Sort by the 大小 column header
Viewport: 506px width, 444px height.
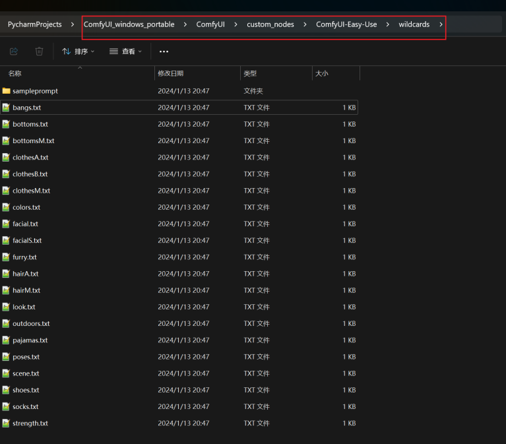[322, 74]
